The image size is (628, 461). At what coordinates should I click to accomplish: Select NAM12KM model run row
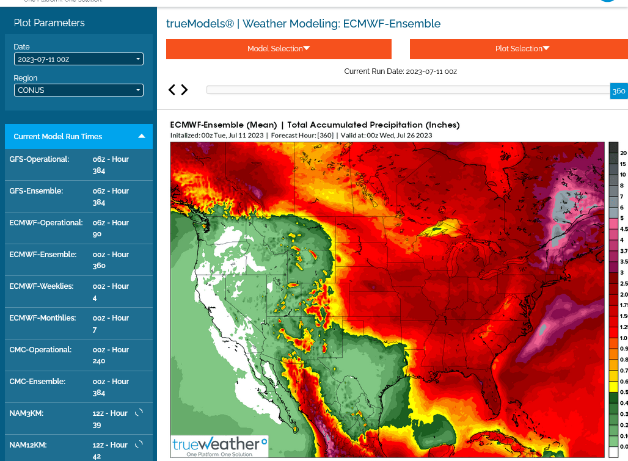[79, 448]
